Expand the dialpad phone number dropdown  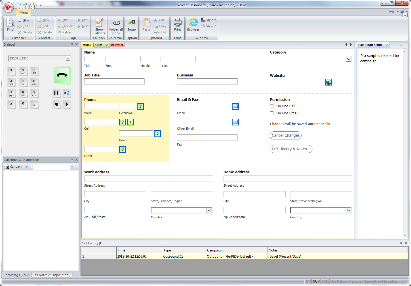68,59
